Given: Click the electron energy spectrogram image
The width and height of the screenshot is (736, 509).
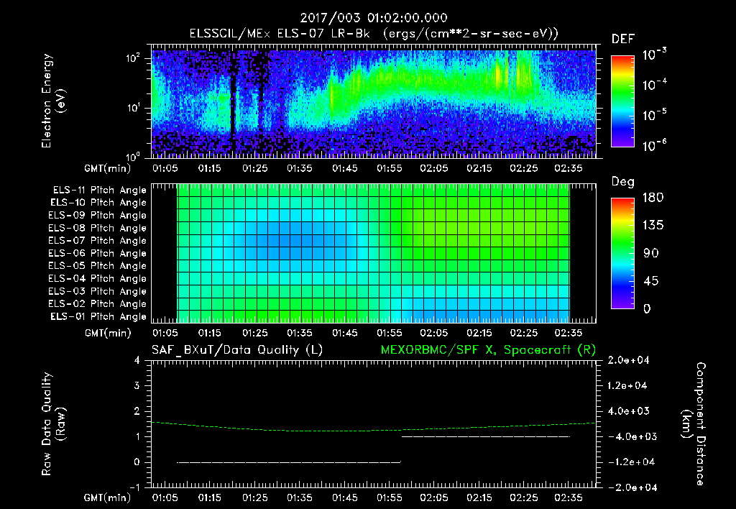Looking at the screenshot, I should tap(374, 104).
